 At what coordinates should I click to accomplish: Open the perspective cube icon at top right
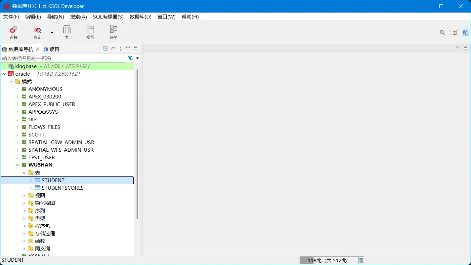tap(466, 32)
